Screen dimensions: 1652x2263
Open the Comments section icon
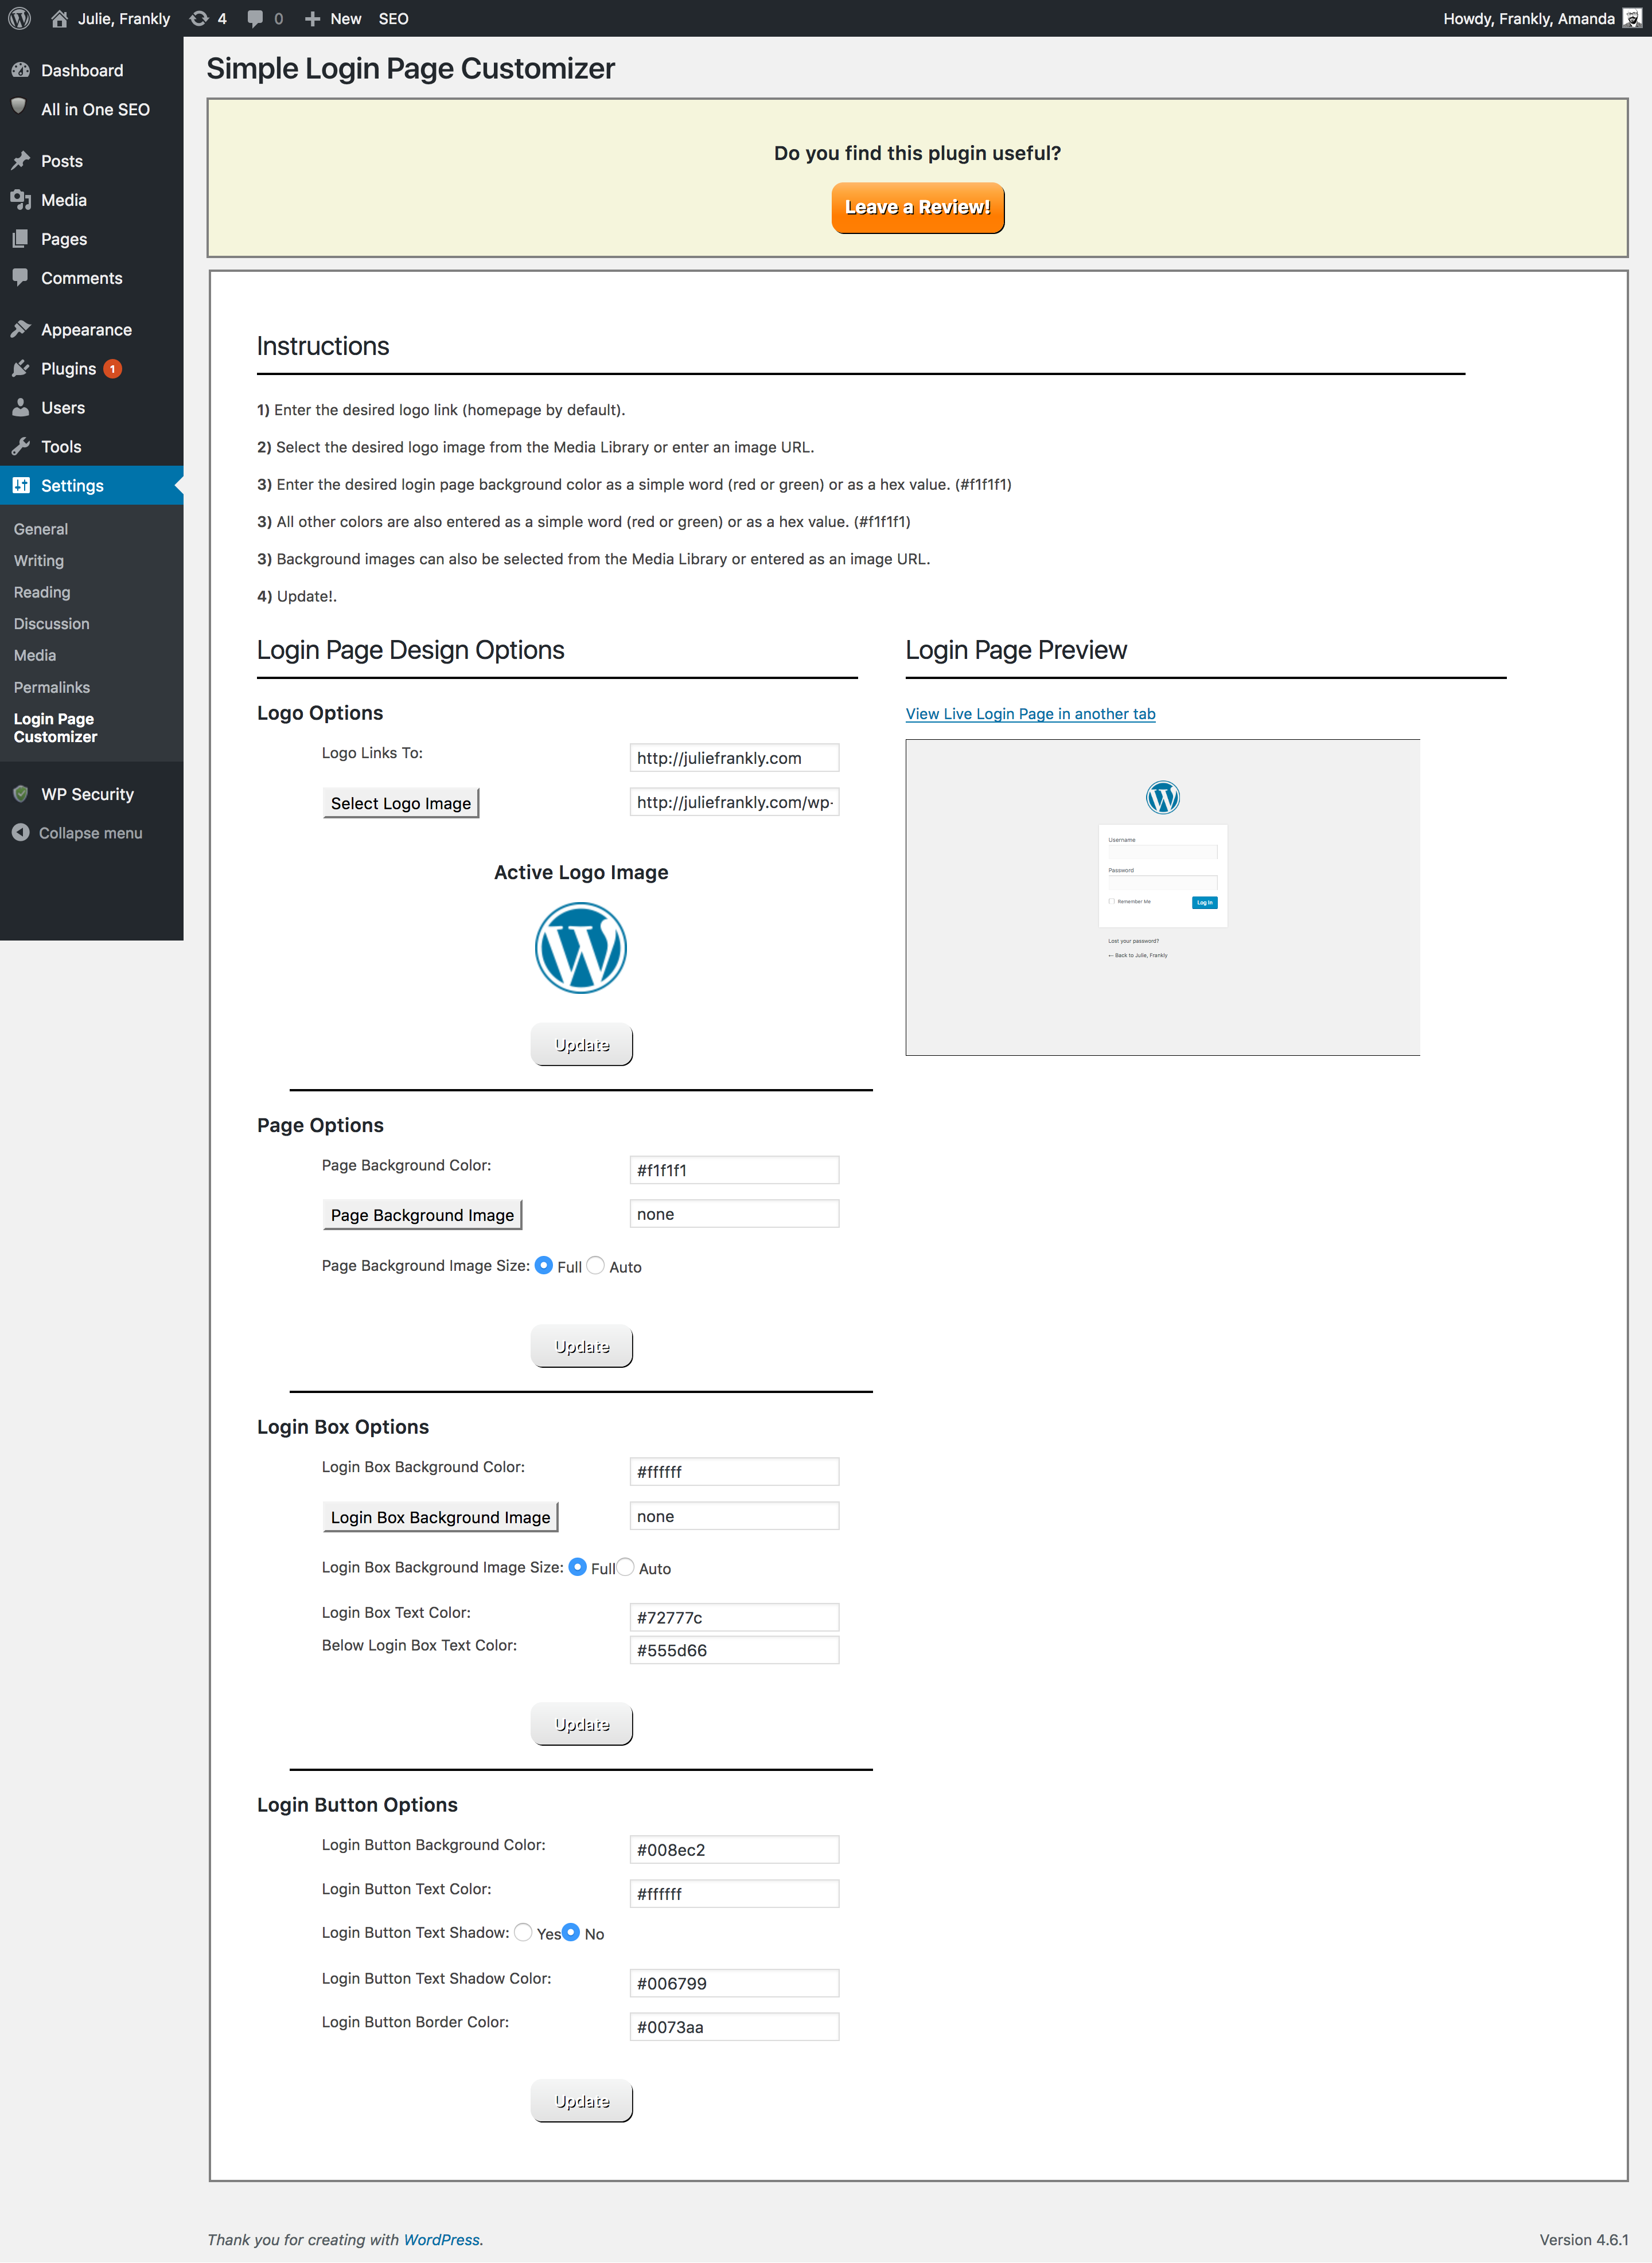[21, 278]
